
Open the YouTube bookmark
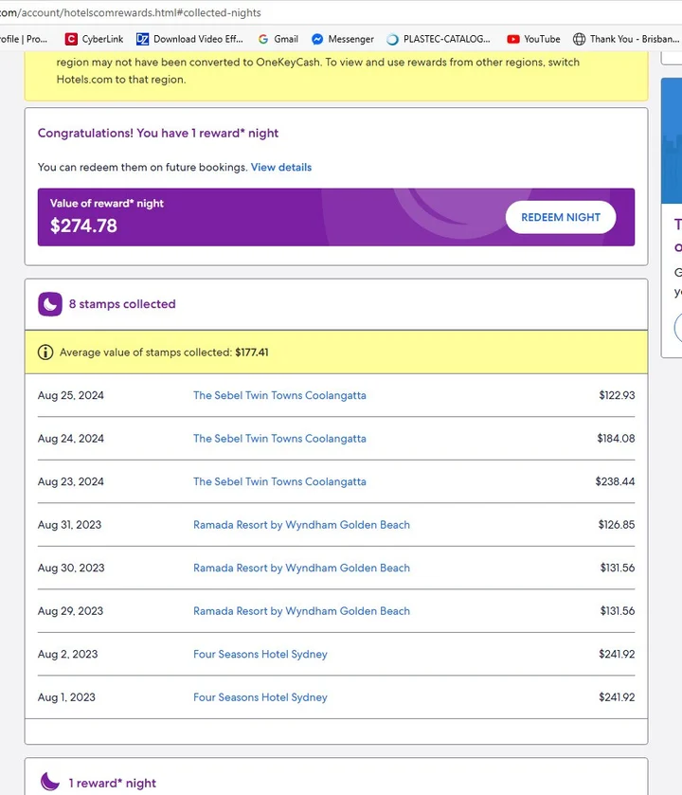pos(533,39)
